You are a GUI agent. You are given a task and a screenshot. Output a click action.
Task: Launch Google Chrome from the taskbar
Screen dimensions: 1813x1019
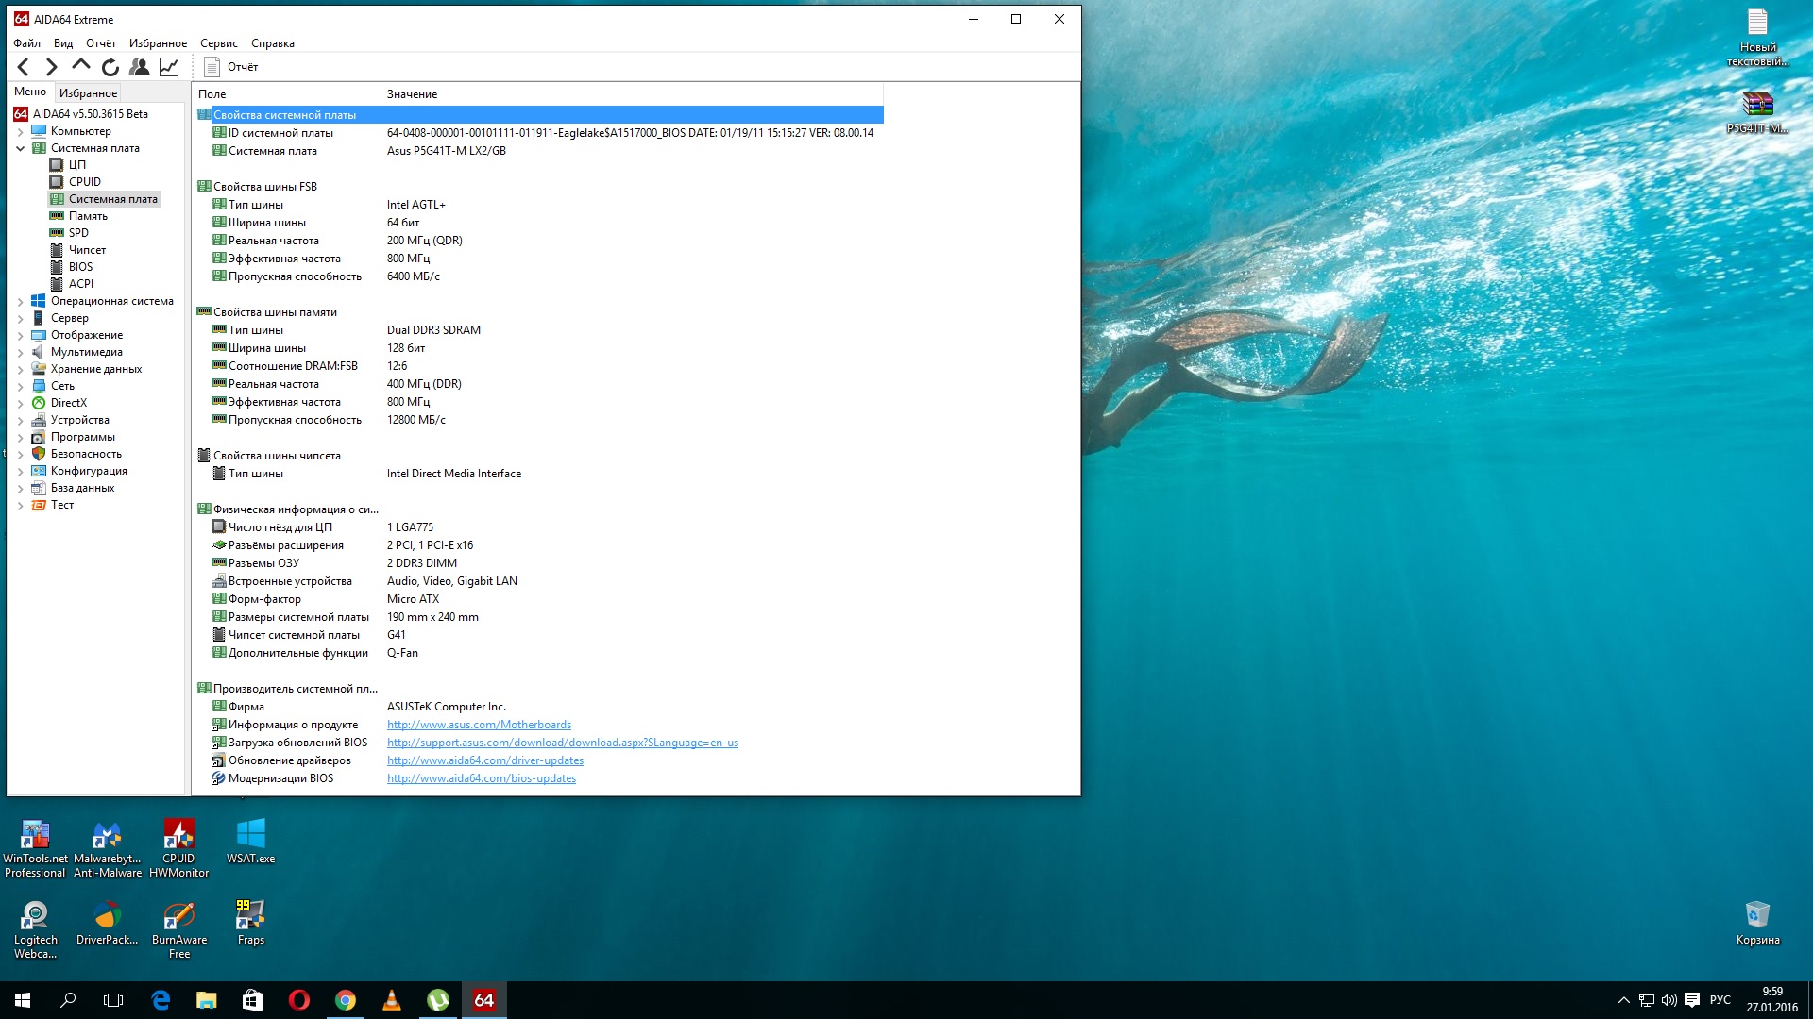click(346, 1000)
